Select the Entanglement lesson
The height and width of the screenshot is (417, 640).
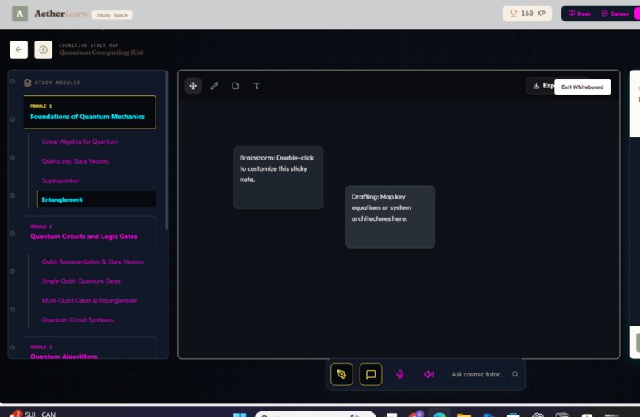pos(96,199)
